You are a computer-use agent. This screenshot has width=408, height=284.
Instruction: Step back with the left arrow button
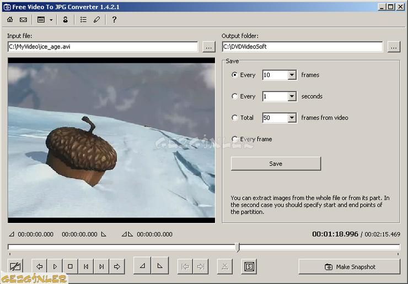coord(39,266)
